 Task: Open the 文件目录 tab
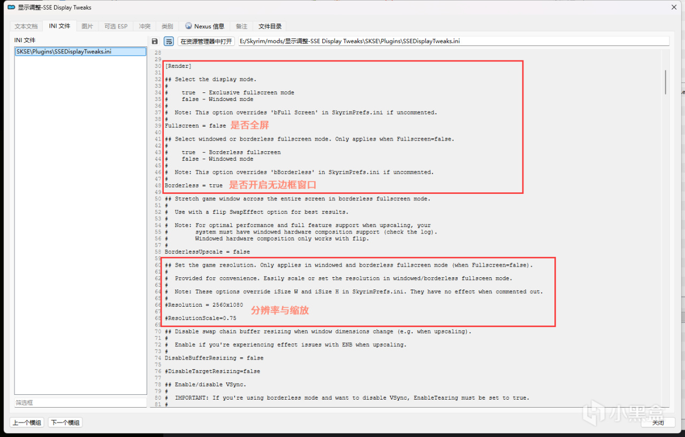tap(270, 26)
